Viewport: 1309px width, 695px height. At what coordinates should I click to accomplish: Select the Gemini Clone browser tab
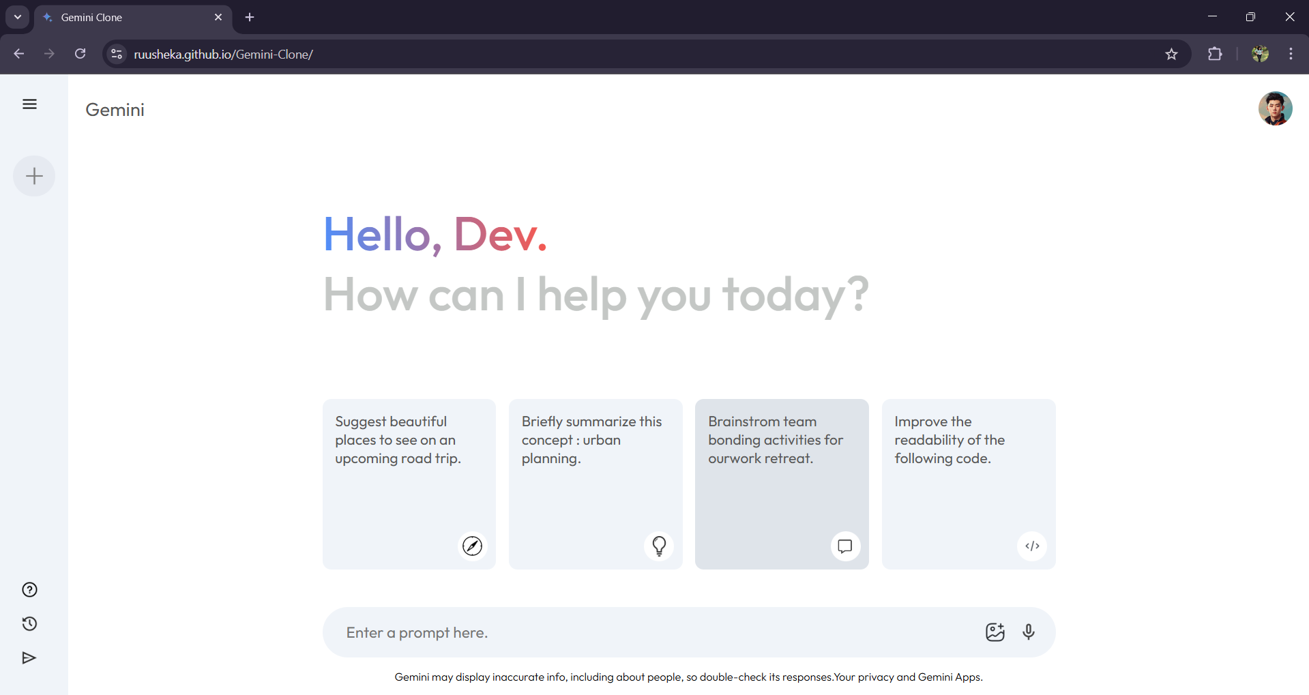pos(134,18)
